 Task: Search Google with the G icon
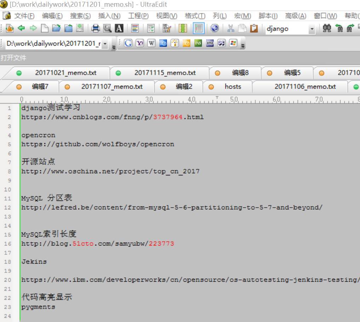pyautogui.click(x=128, y=43)
